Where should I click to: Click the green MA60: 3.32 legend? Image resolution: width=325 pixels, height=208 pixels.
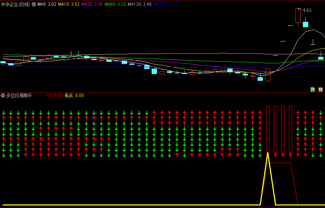click(116, 4)
